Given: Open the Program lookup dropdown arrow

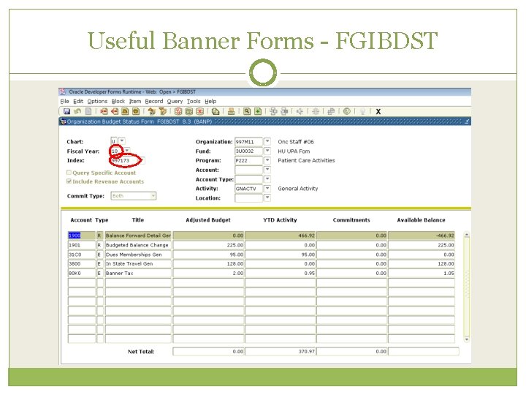Looking at the screenshot, I should 267,160.
